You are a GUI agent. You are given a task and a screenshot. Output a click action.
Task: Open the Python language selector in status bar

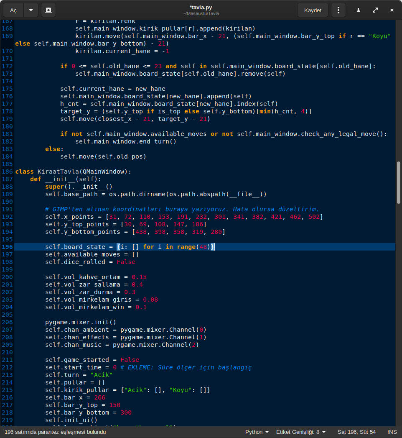257,432
